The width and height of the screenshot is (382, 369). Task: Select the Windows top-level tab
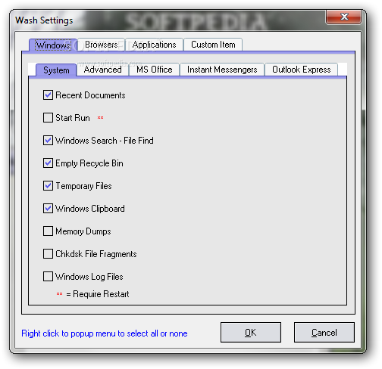pyautogui.click(x=53, y=45)
